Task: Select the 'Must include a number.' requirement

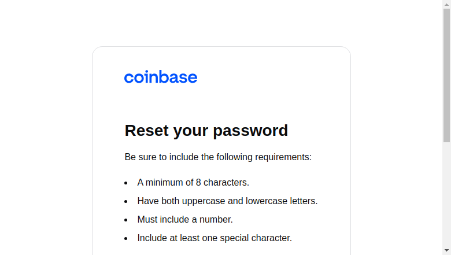Action: [185, 219]
